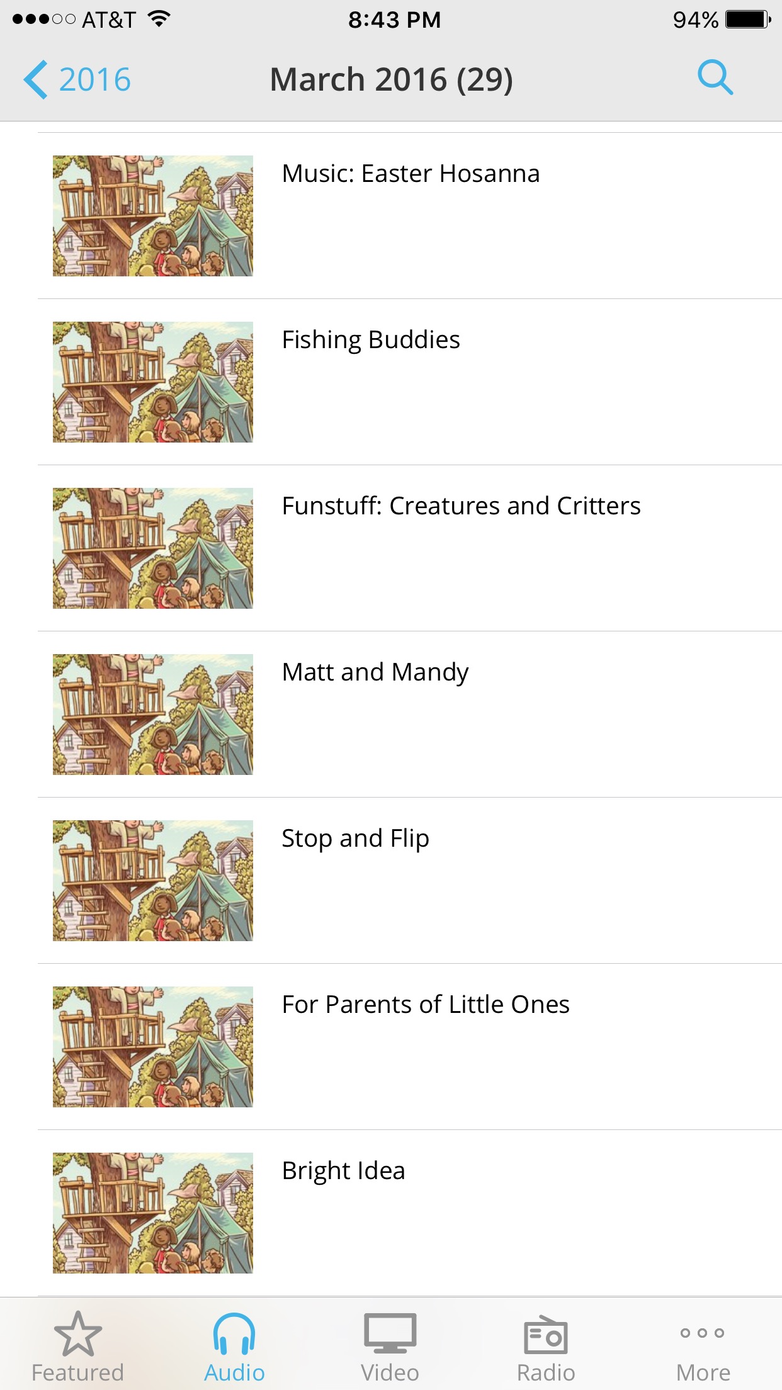Open search with magnifying glass icon
The height and width of the screenshot is (1390, 782).
coord(715,78)
